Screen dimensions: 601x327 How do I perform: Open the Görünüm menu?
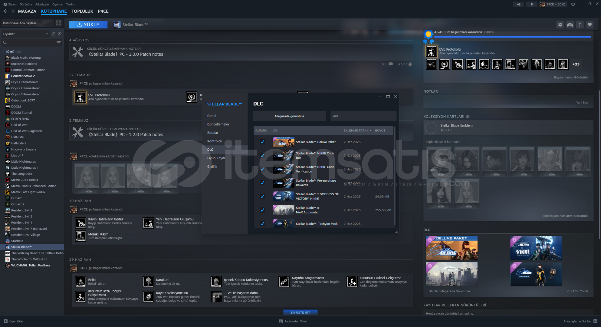click(x=26, y=4)
